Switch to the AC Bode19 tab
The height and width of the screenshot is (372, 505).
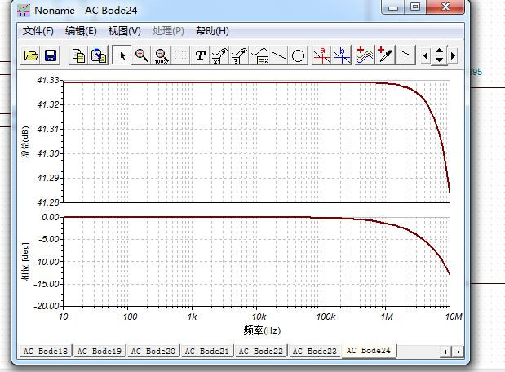(x=100, y=351)
